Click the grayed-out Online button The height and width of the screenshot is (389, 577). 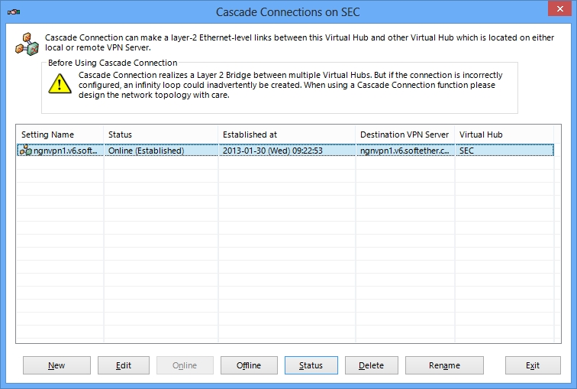point(185,365)
